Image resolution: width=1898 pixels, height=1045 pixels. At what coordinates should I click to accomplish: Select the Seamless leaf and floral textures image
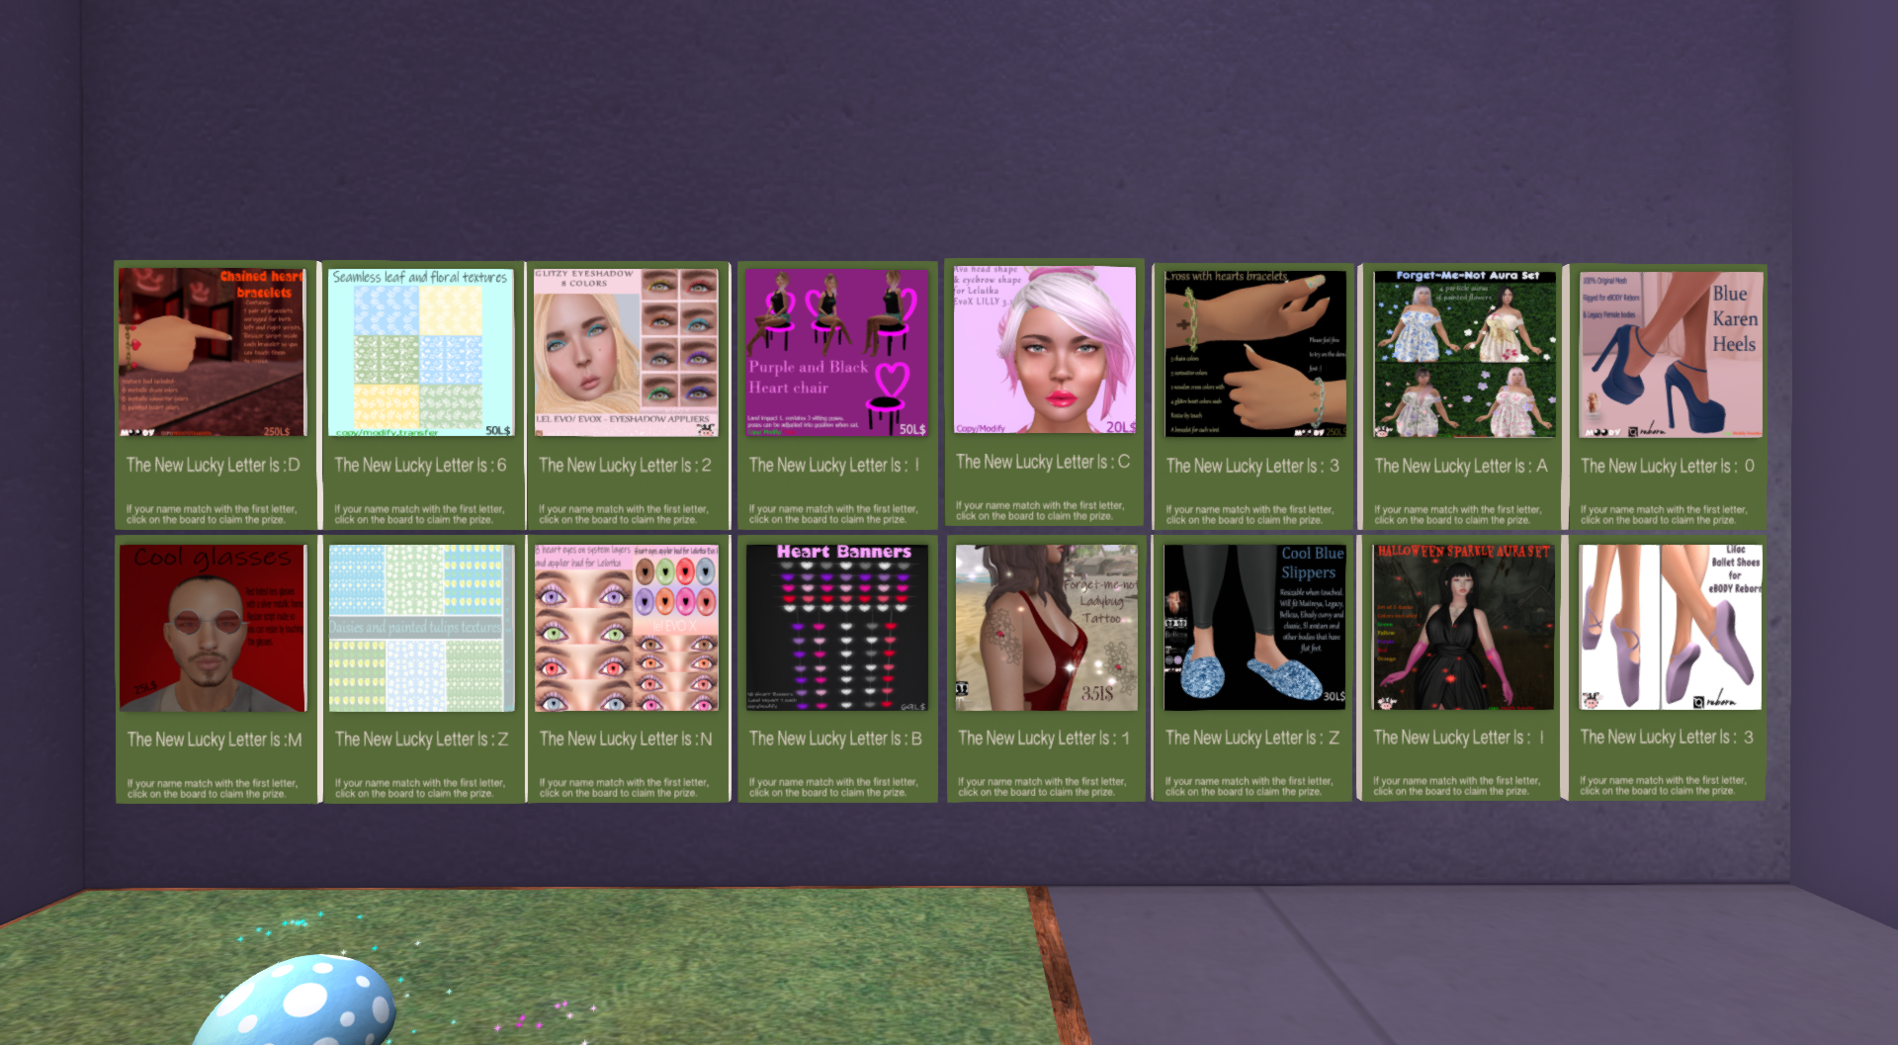[x=420, y=352]
